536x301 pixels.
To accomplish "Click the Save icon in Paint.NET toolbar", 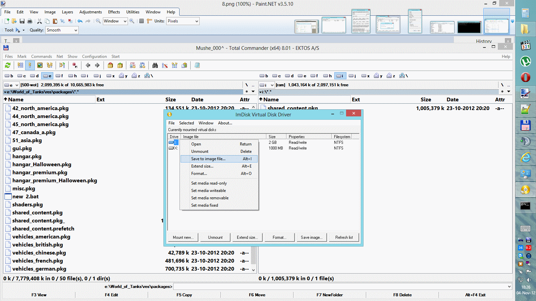I will click(x=22, y=21).
